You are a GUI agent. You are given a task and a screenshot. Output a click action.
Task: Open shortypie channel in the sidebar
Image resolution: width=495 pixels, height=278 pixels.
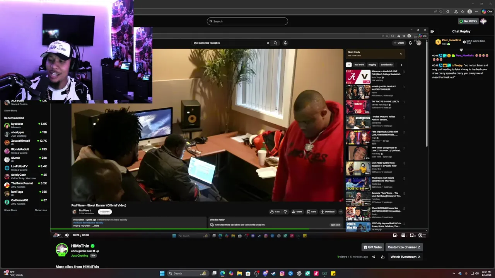[x=25, y=134]
